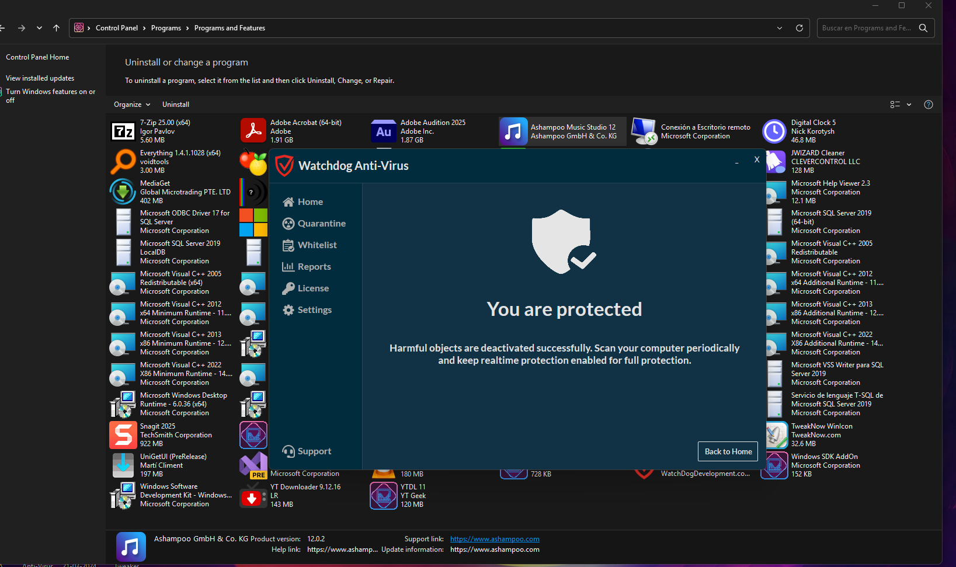Select the Windows Software Development Kit icon

point(123,496)
